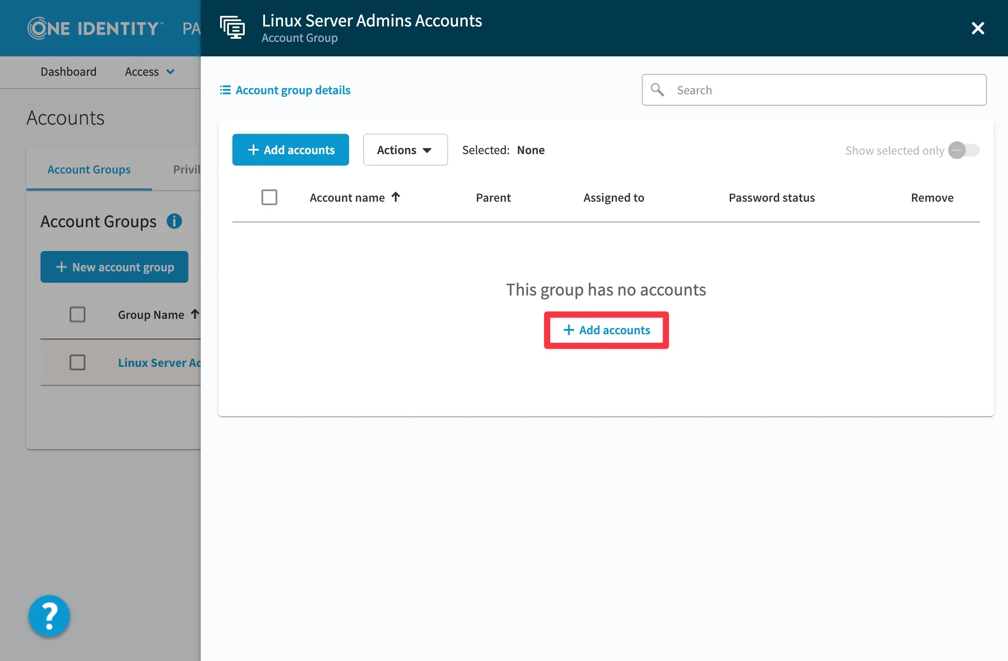Click the account group monitor icon in header
1008x661 pixels.
click(x=232, y=28)
